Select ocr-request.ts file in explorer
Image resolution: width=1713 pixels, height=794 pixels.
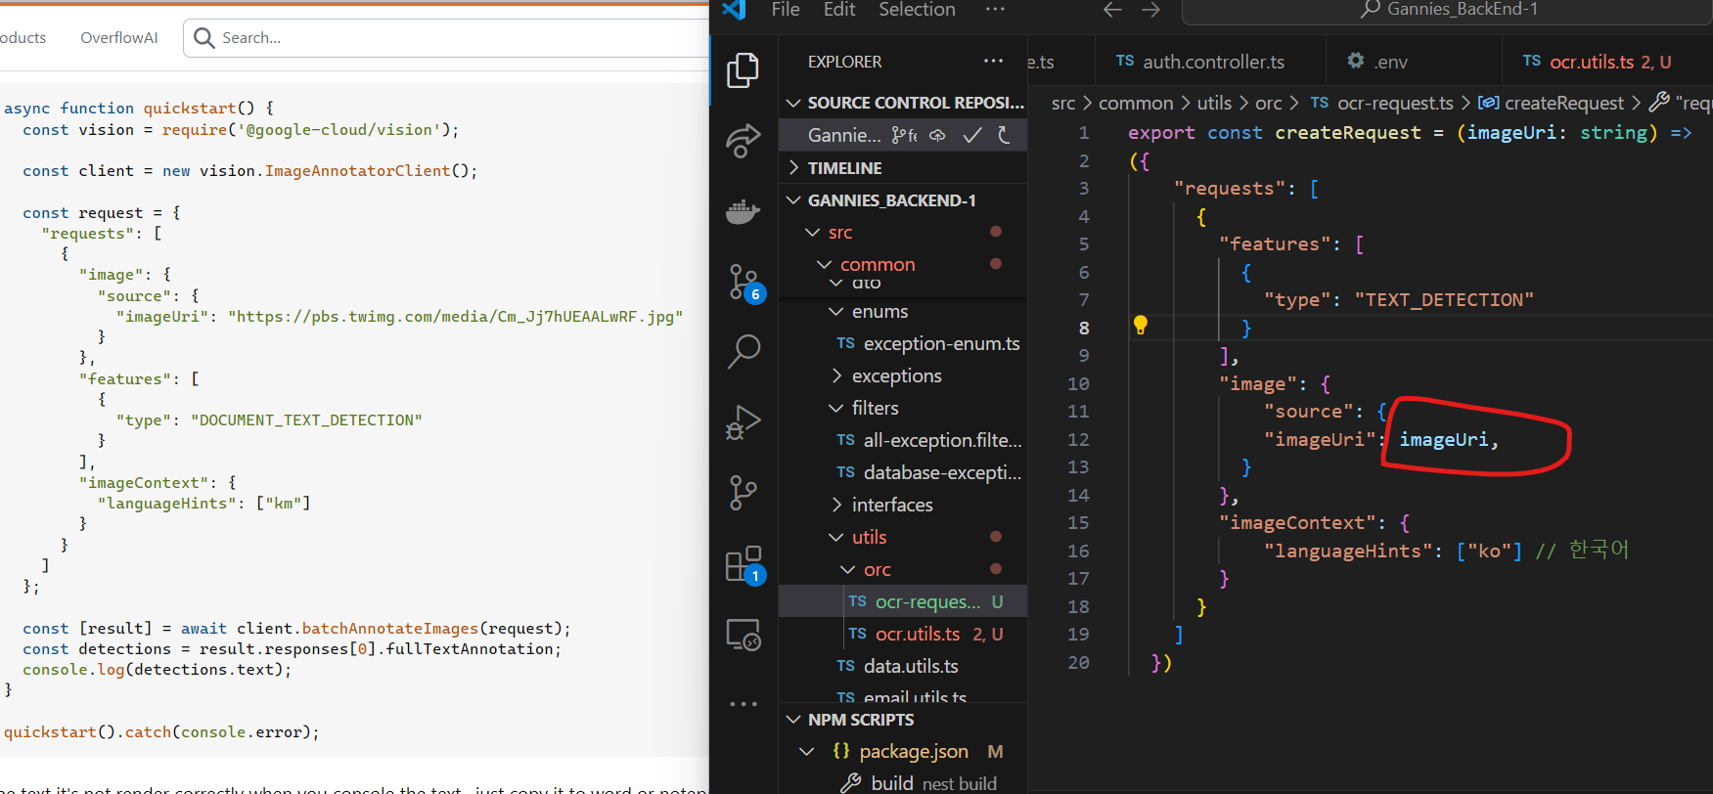903,601
